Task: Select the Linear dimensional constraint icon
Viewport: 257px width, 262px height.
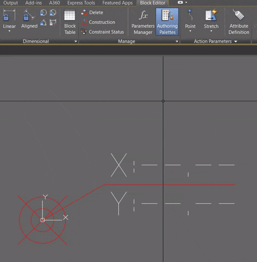Action: (x=9, y=15)
